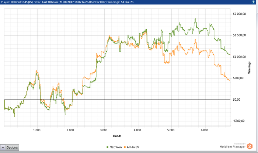Click the 3 000 hands axis label

point(104,130)
